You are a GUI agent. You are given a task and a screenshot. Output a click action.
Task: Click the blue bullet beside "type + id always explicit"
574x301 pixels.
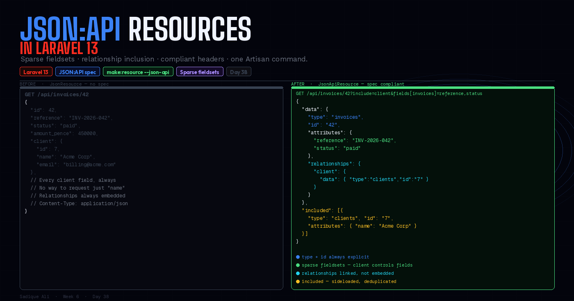click(x=297, y=257)
